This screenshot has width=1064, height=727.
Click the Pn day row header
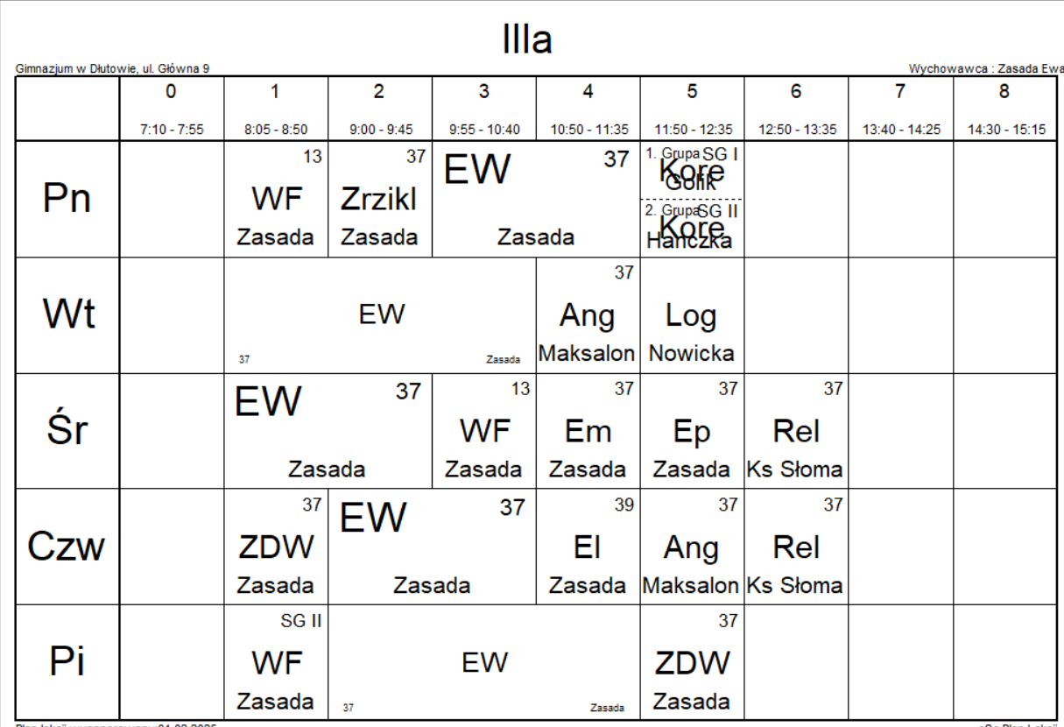click(x=67, y=199)
